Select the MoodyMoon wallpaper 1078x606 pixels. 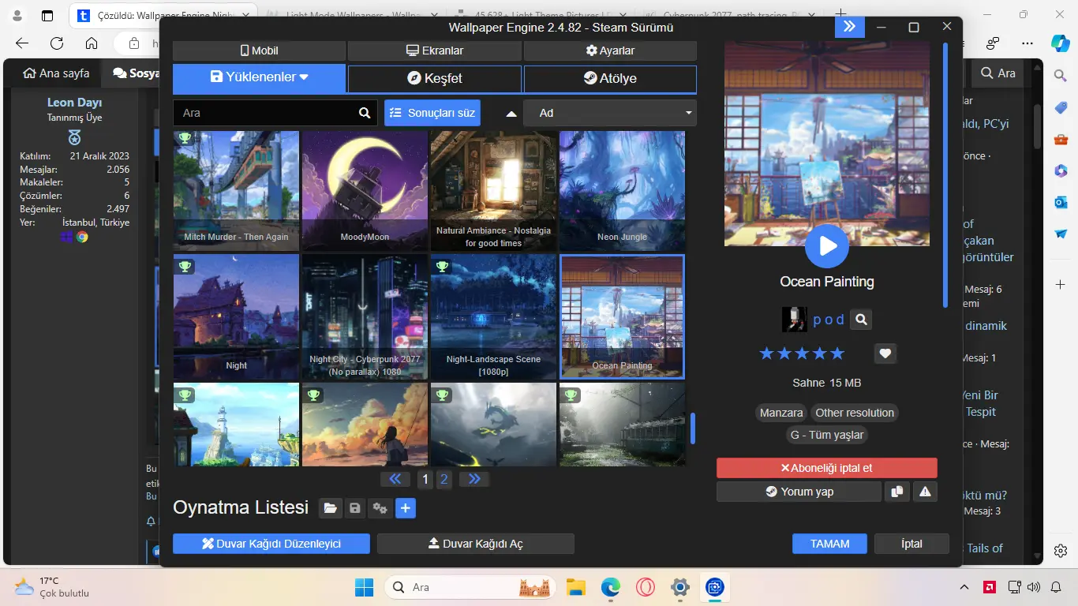[x=365, y=191]
